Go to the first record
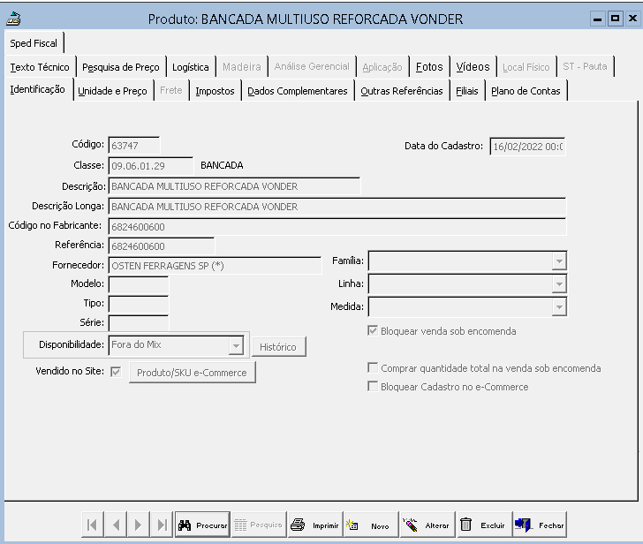The image size is (643, 544). click(93, 525)
